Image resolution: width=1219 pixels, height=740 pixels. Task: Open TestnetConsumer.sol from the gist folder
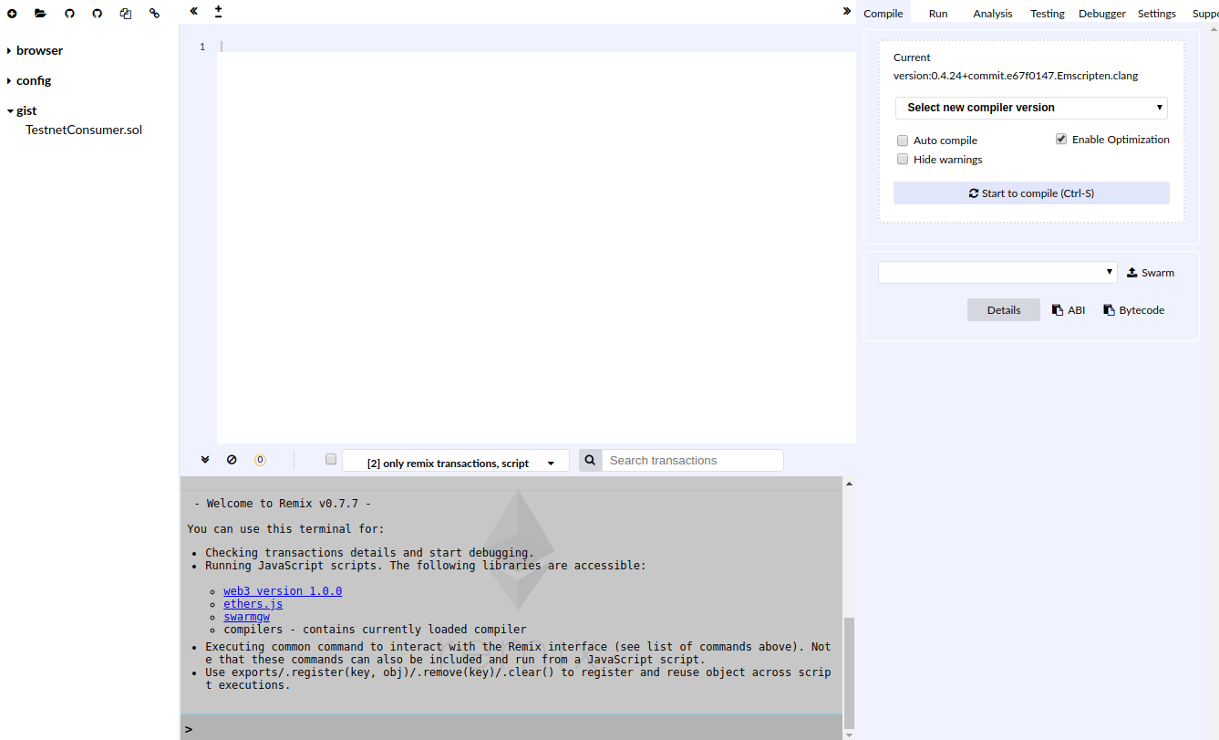click(x=84, y=130)
